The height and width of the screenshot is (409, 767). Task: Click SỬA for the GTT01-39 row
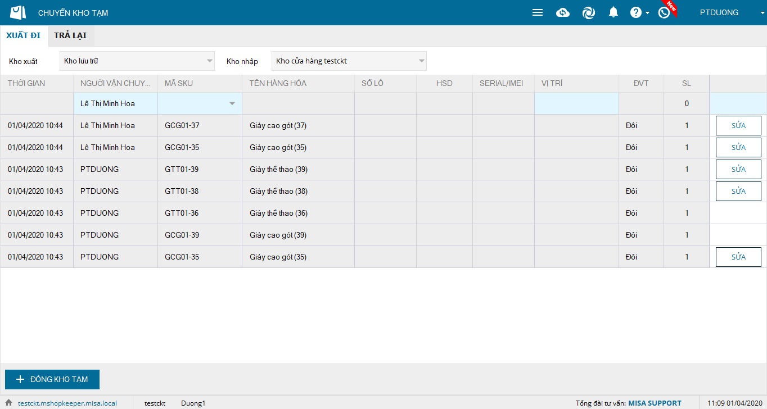coord(738,169)
